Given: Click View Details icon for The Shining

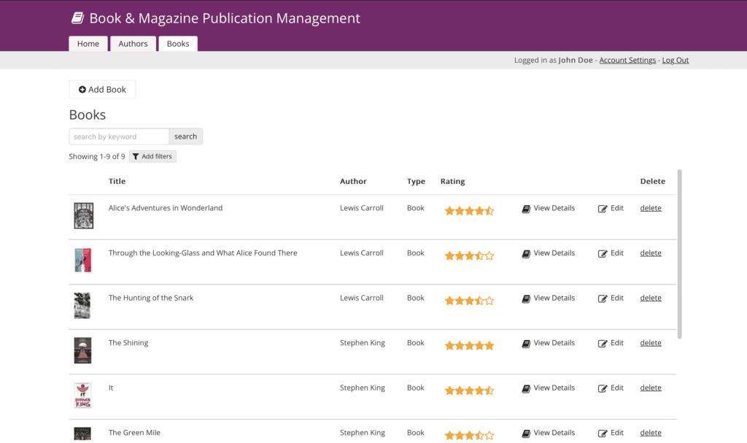Looking at the screenshot, I should tap(526, 344).
